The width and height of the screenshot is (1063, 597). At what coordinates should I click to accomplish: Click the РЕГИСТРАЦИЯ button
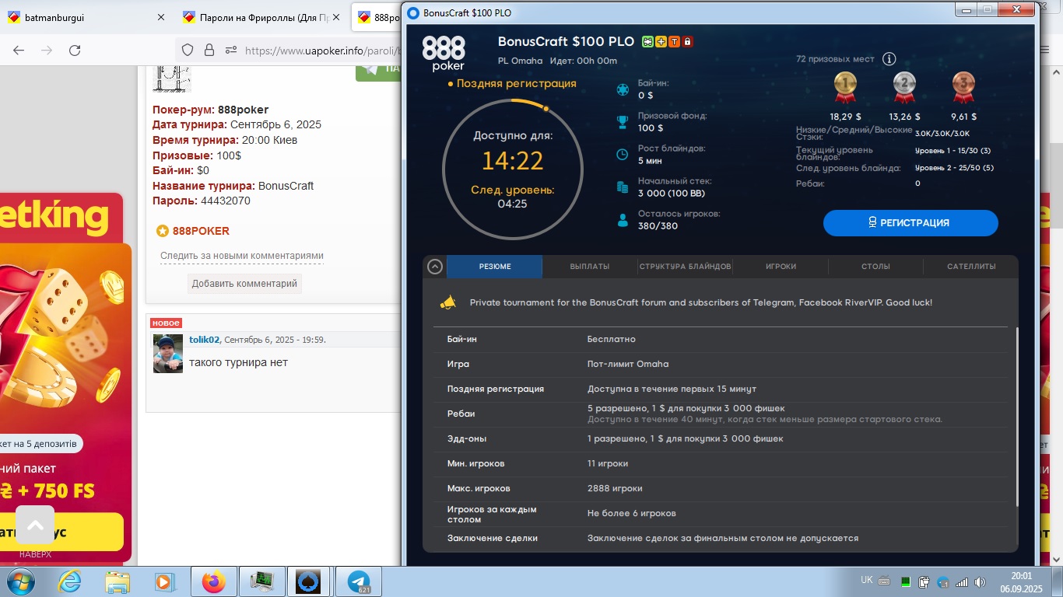point(910,222)
